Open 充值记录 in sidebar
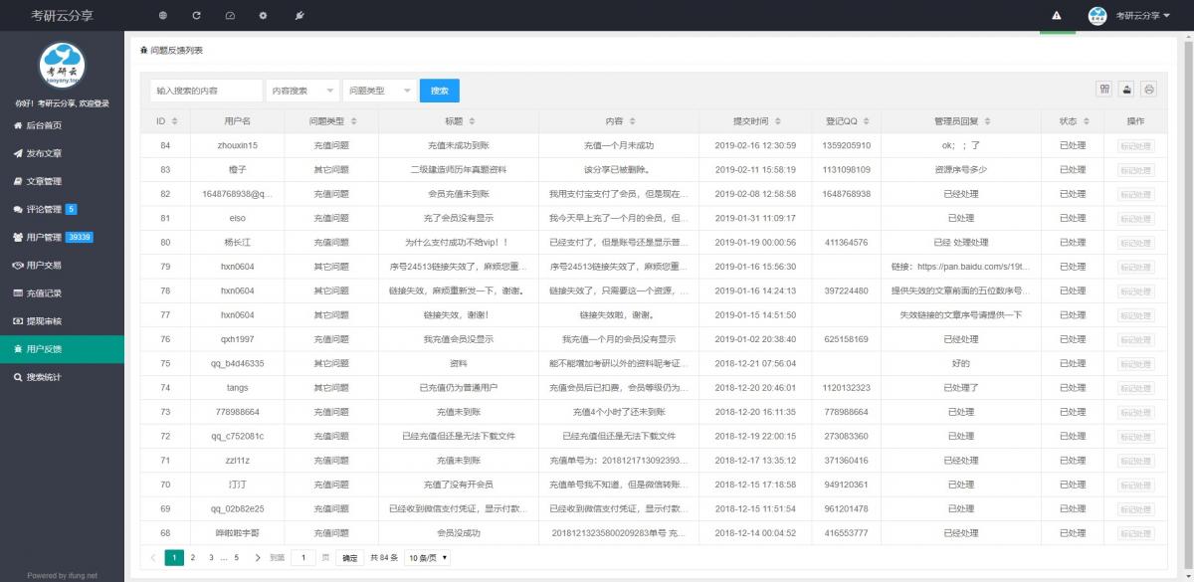The width and height of the screenshot is (1194, 582). [62, 293]
